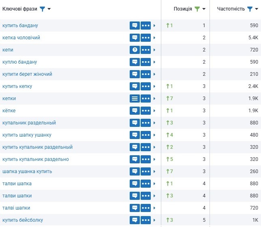Image resolution: width=261 pixels, height=227 pixels.
Task: Sort by the Позиція column header
Action: [x=183, y=9]
